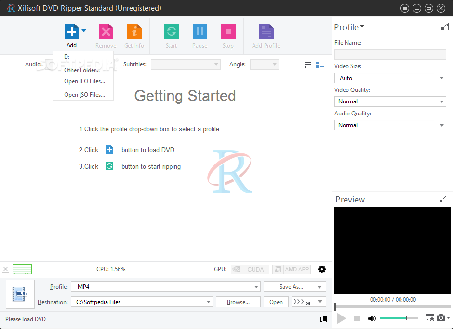Click the pink Stop icon
453x329 pixels.
click(x=228, y=31)
